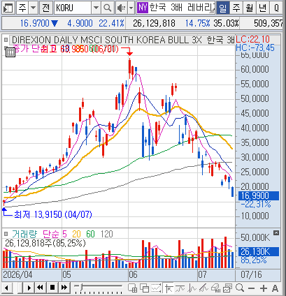Screen dimensions: 286x296
Task: Click the 22.41% change rate value
Action: coord(111,23)
